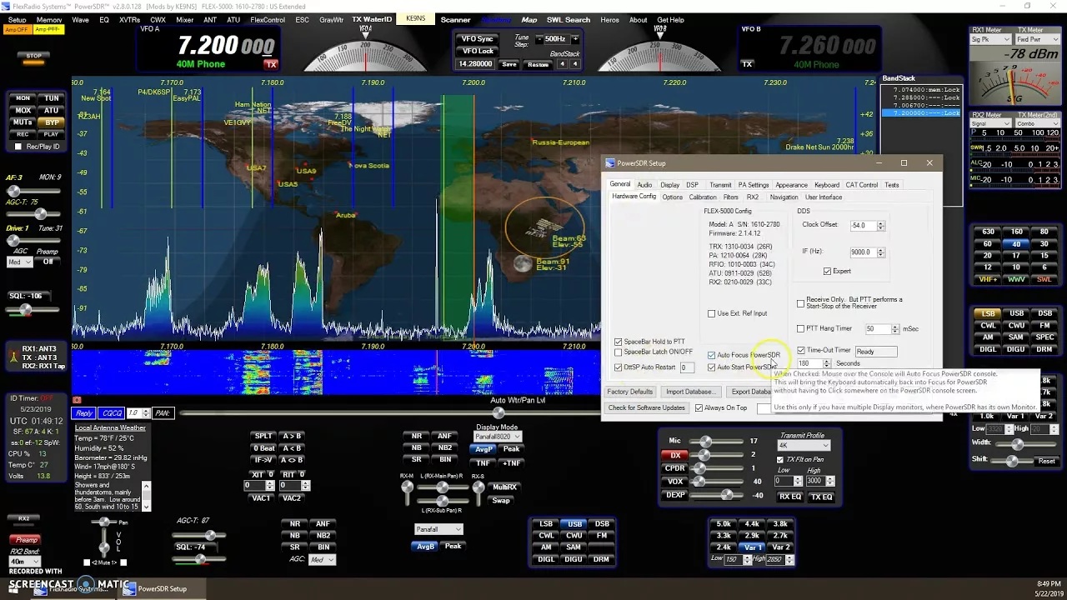Open the RX2 Panafall display dropdown

coord(438,529)
